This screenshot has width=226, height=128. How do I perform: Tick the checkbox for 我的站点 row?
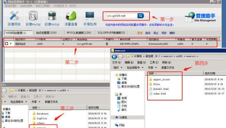coord(7,43)
